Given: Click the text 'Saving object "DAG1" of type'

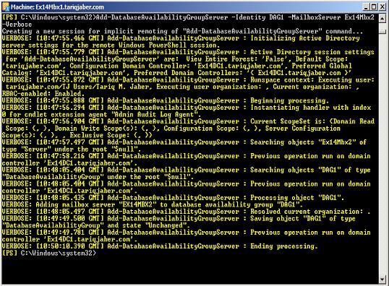Looking at the screenshot, I should point(303,219).
